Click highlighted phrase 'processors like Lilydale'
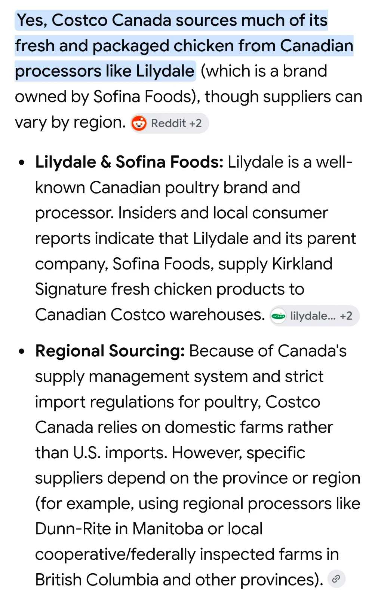 click(x=105, y=71)
